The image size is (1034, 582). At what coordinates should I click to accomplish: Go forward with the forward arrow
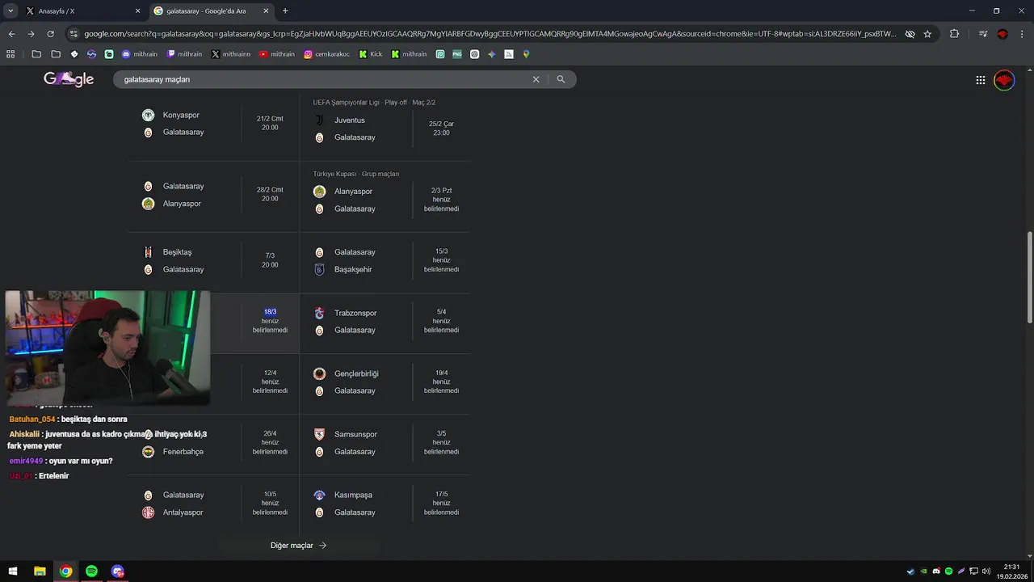coord(31,34)
